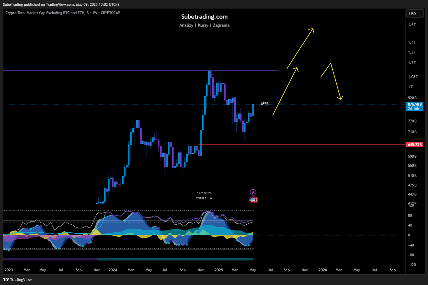Click the 2023 label on time axis
The width and height of the screenshot is (428, 285).
pos(9,270)
